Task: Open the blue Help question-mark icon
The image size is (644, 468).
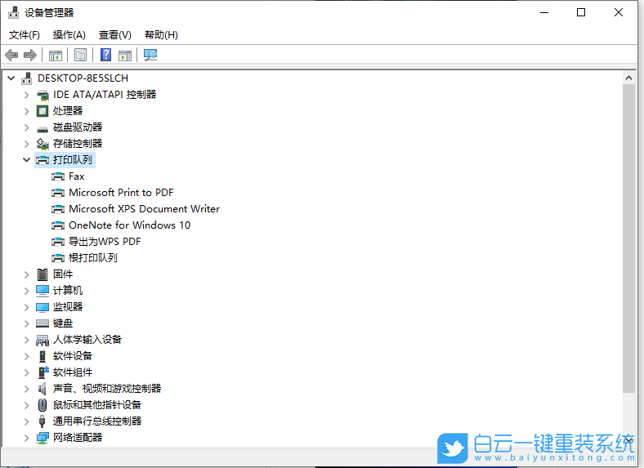Action: coord(106,55)
